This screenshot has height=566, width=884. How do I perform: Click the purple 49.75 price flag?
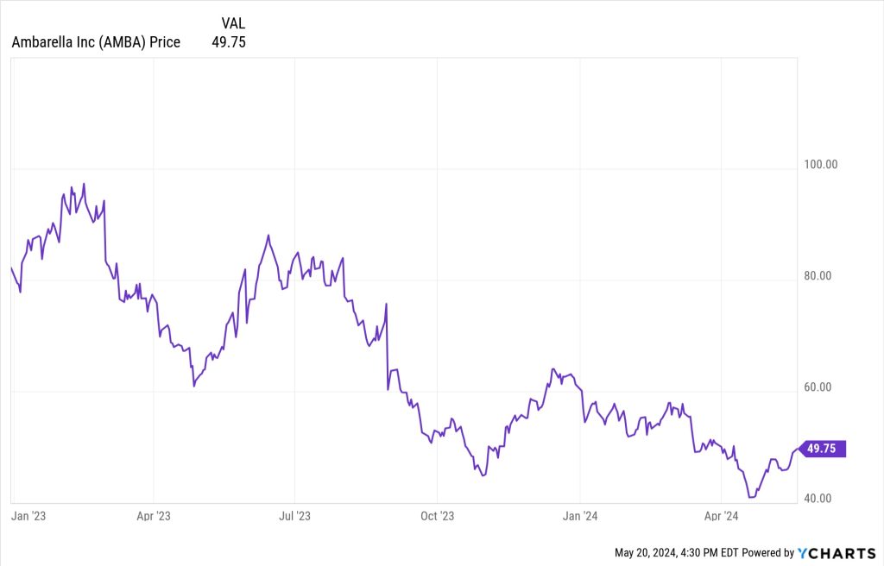tap(824, 449)
